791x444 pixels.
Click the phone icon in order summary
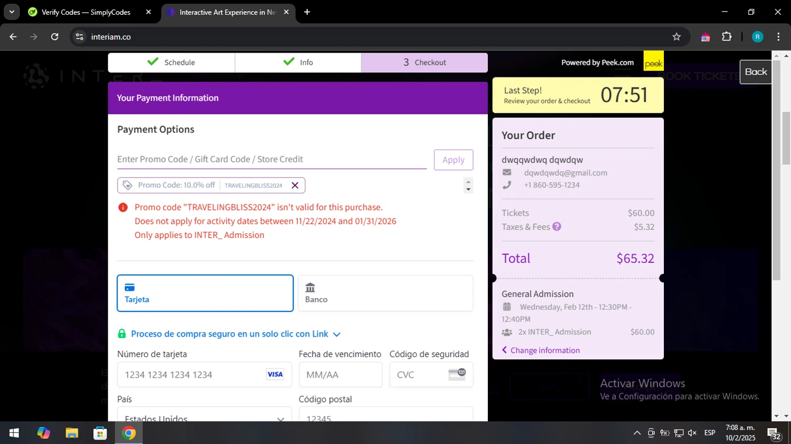pyautogui.click(x=507, y=185)
